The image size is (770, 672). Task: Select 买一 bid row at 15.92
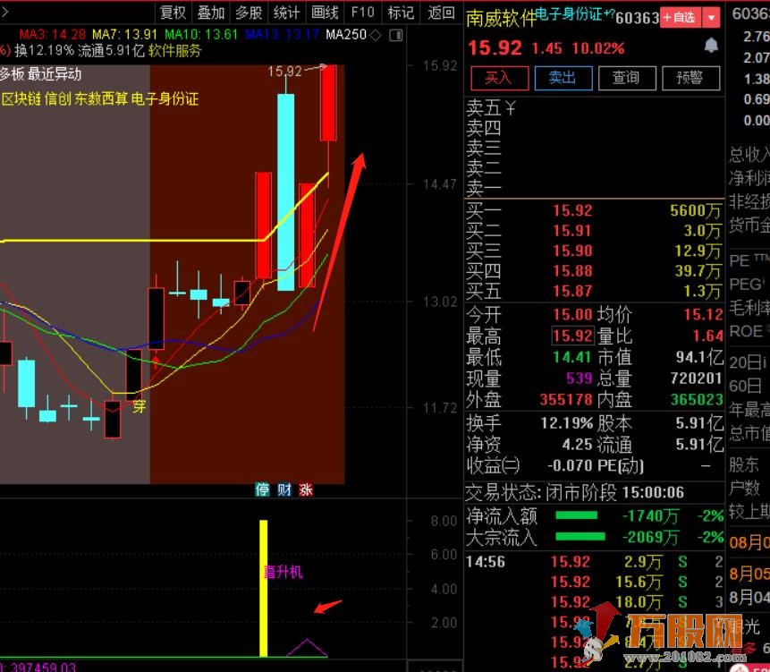594,211
